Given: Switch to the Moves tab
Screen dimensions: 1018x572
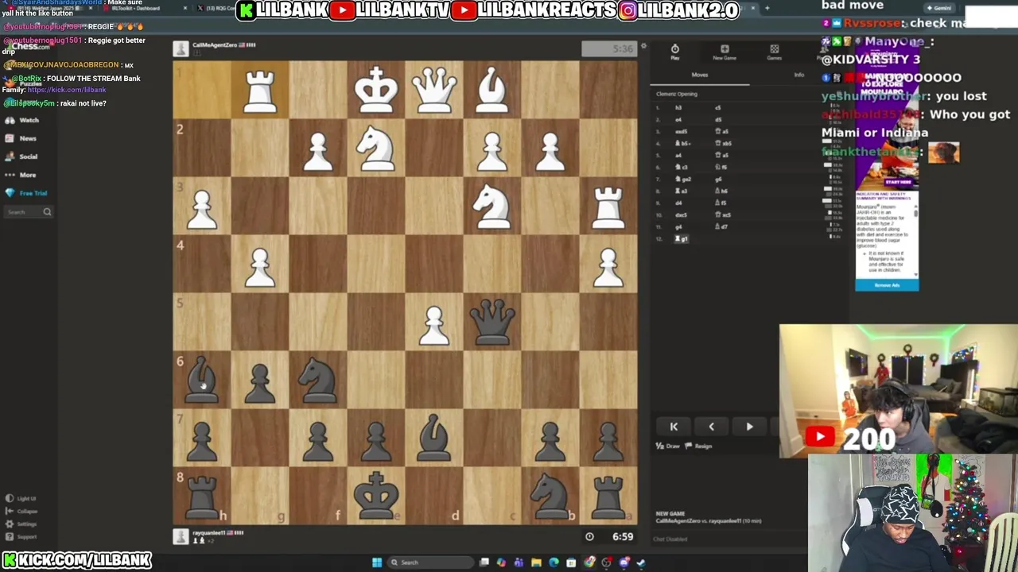Looking at the screenshot, I should click(x=699, y=75).
